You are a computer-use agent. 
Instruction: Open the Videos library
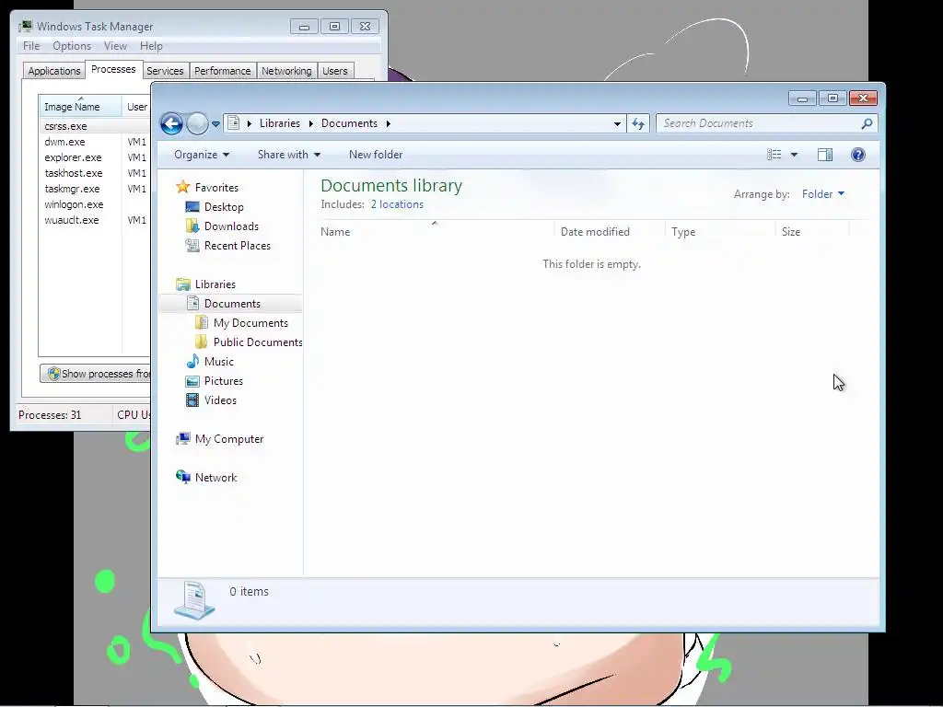pyautogui.click(x=220, y=400)
